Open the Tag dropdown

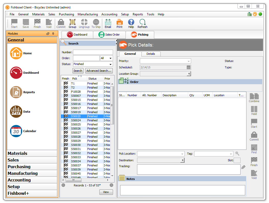[x=214, y=154]
